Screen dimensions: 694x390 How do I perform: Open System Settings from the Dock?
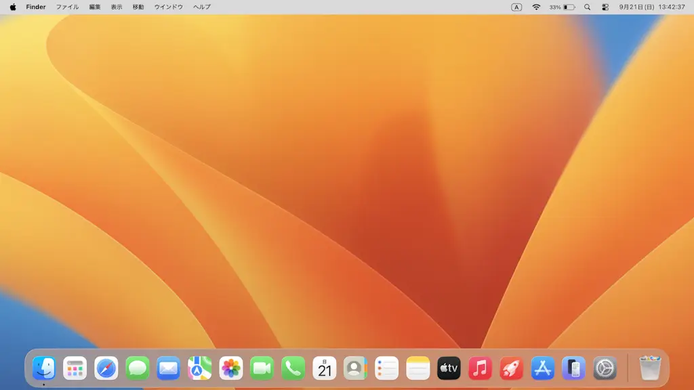coord(603,369)
